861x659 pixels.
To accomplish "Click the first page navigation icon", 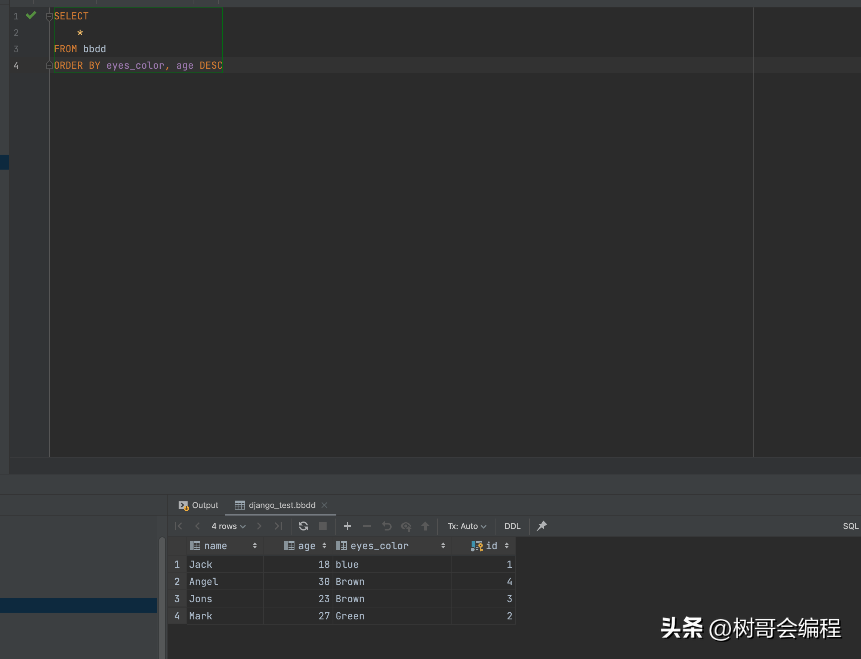I will [x=178, y=526].
